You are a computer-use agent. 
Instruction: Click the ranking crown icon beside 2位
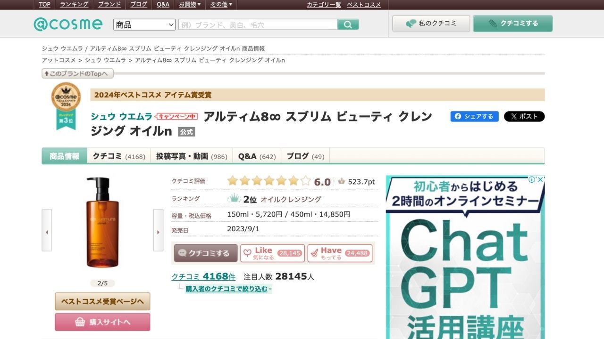pos(234,199)
